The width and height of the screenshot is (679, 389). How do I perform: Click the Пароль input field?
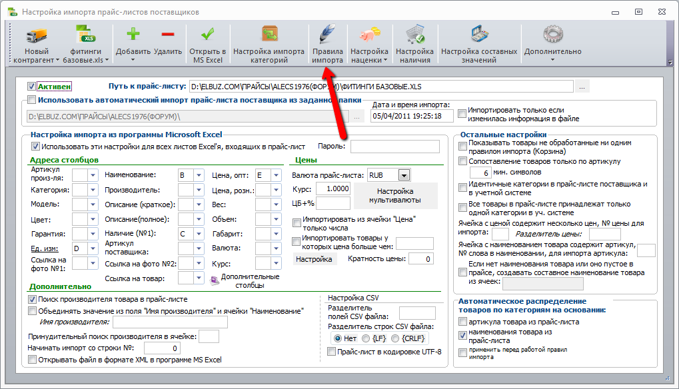click(395, 147)
